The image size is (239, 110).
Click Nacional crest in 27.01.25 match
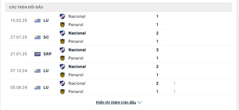[62, 33]
